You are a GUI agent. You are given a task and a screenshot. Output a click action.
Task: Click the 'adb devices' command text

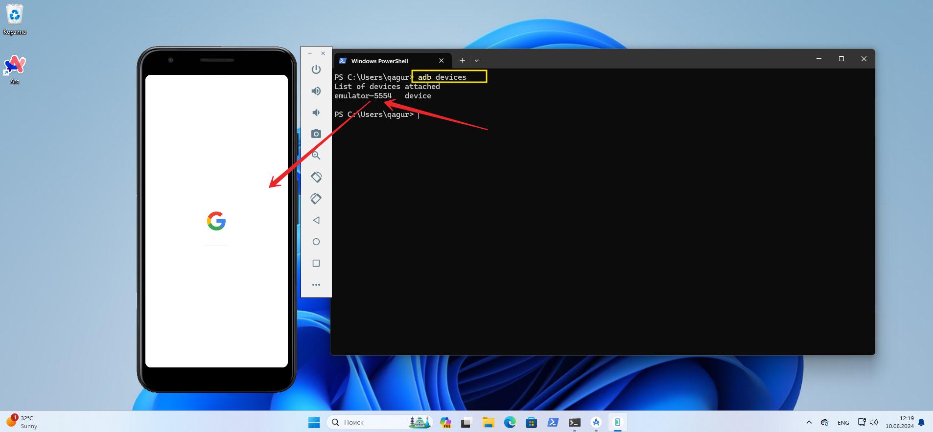(x=442, y=77)
